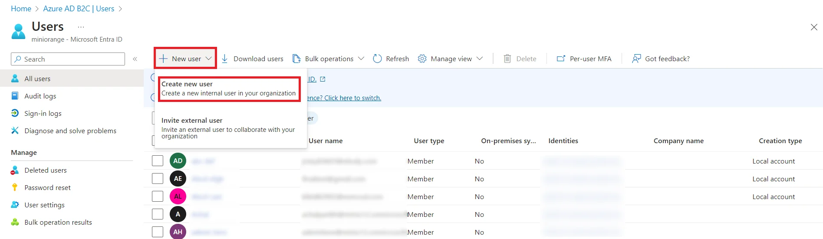
Task: Sort by the Creation type column header
Action: pyautogui.click(x=780, y=141)
